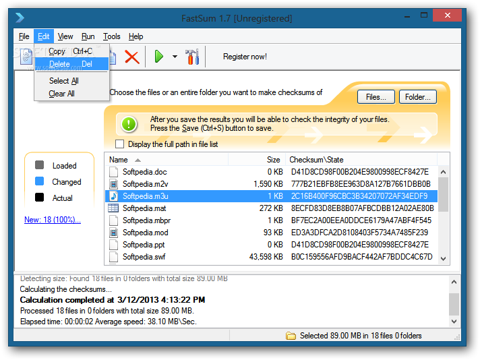Click the Calculation completed log line
This screenshot has width=480, height=360.
point(113,300)
